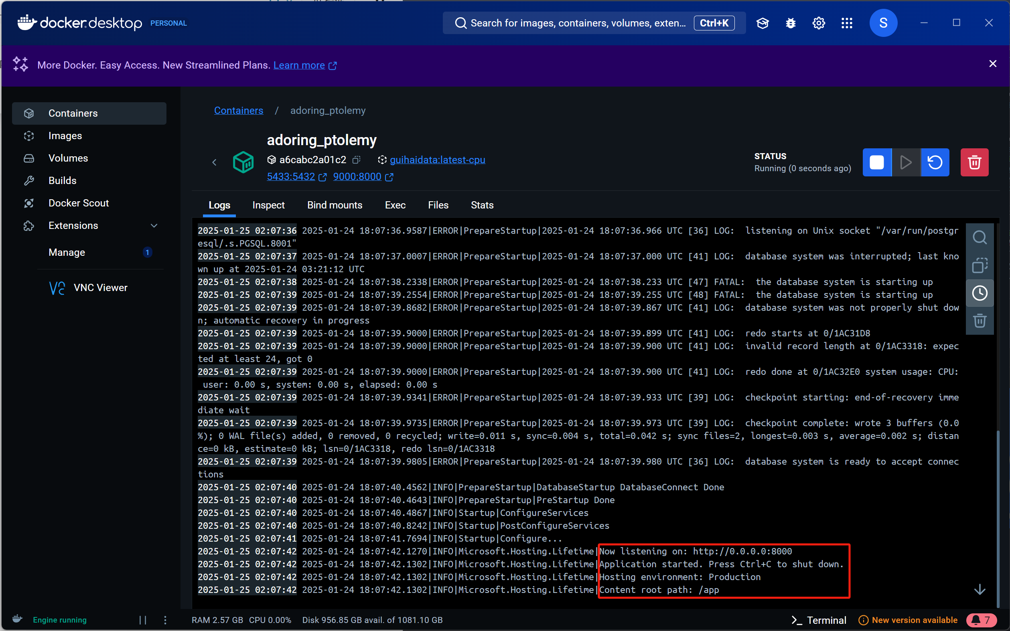Click log line 'Hosting environment: Production'
The image size is (1010, 631).
(680, 577)
